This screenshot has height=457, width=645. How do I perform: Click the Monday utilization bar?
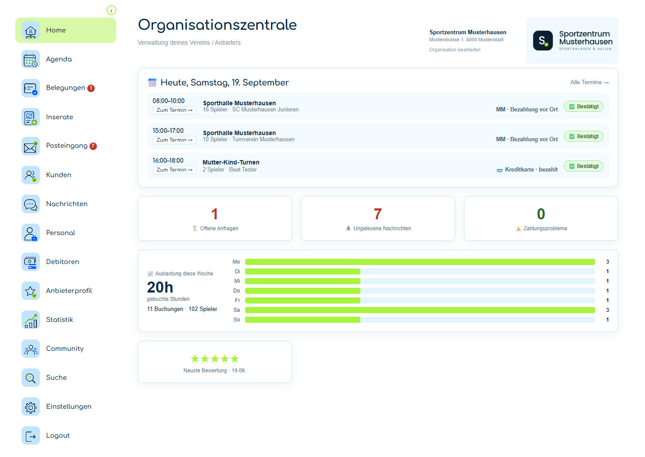(x=420, y=262)
